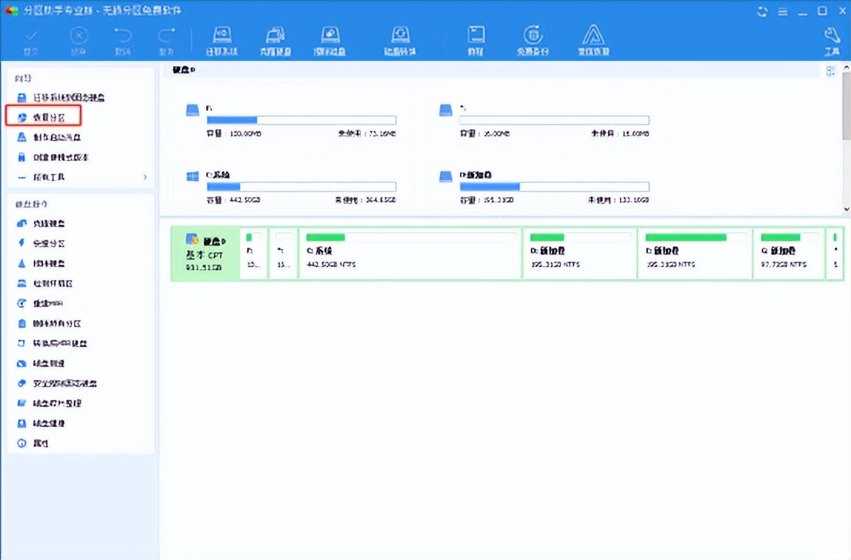This screenshot has width=851, height=560.
Task: Click 属性 (Properties) at sidebar bottom
Action: (x=41, y=443)
